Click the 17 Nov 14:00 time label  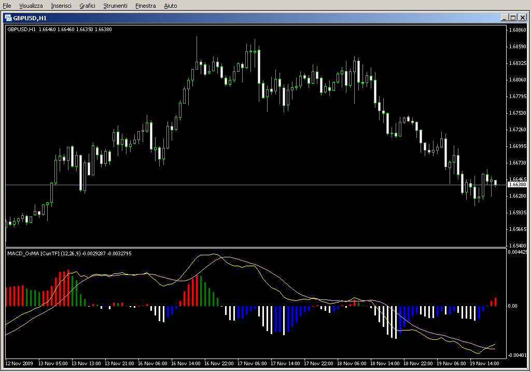[285, 364]
